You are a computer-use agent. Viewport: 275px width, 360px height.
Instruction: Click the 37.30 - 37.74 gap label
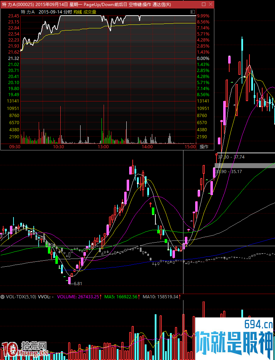tap(231, 157)
